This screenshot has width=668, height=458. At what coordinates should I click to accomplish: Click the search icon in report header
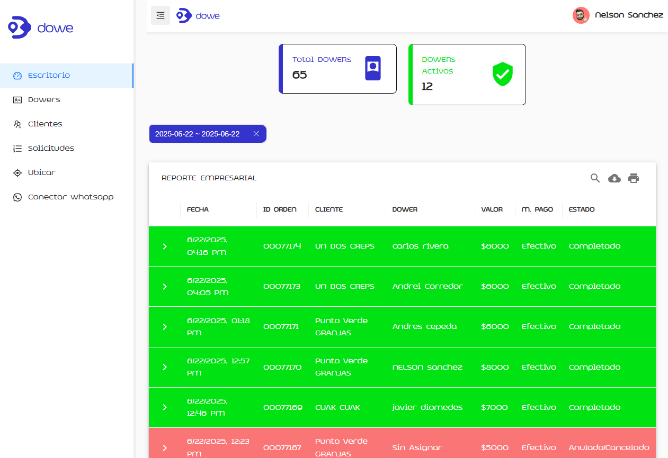click(595, 178)
